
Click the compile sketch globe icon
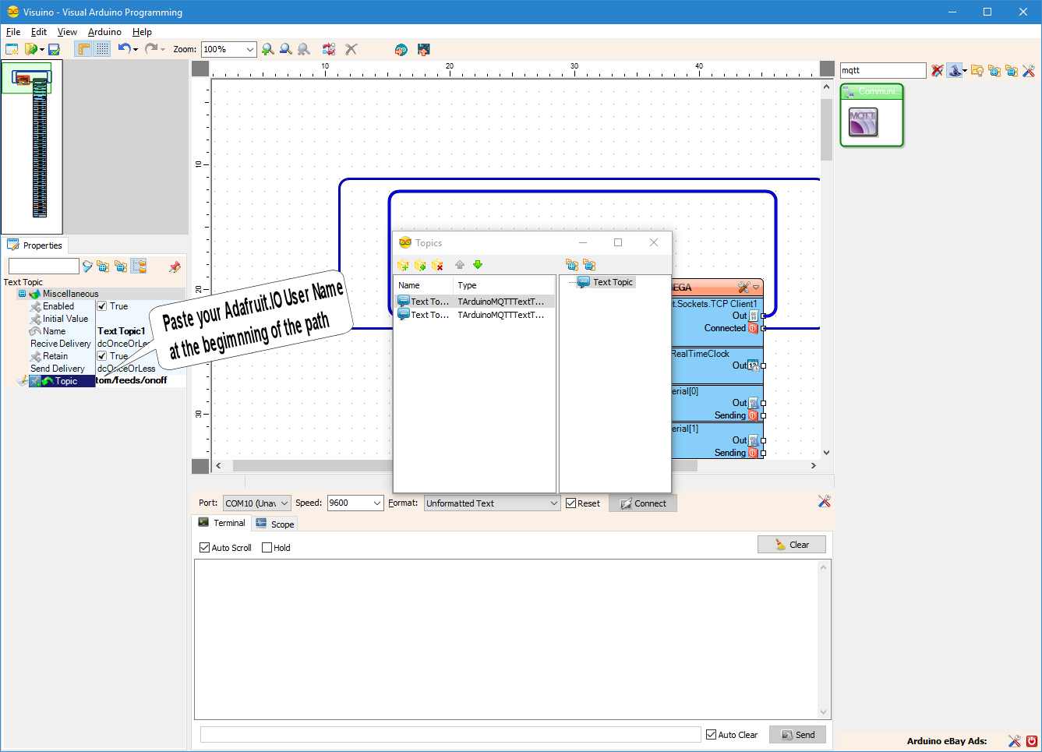coord(401,49)
